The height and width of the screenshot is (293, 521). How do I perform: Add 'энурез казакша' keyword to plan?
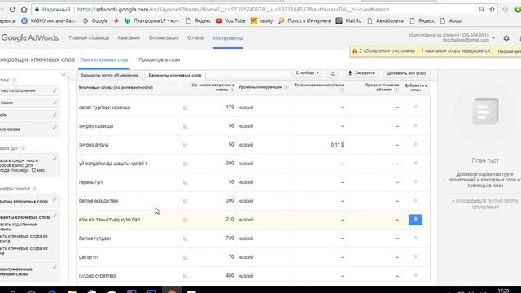pyautogui.click(x=415, y=125)
